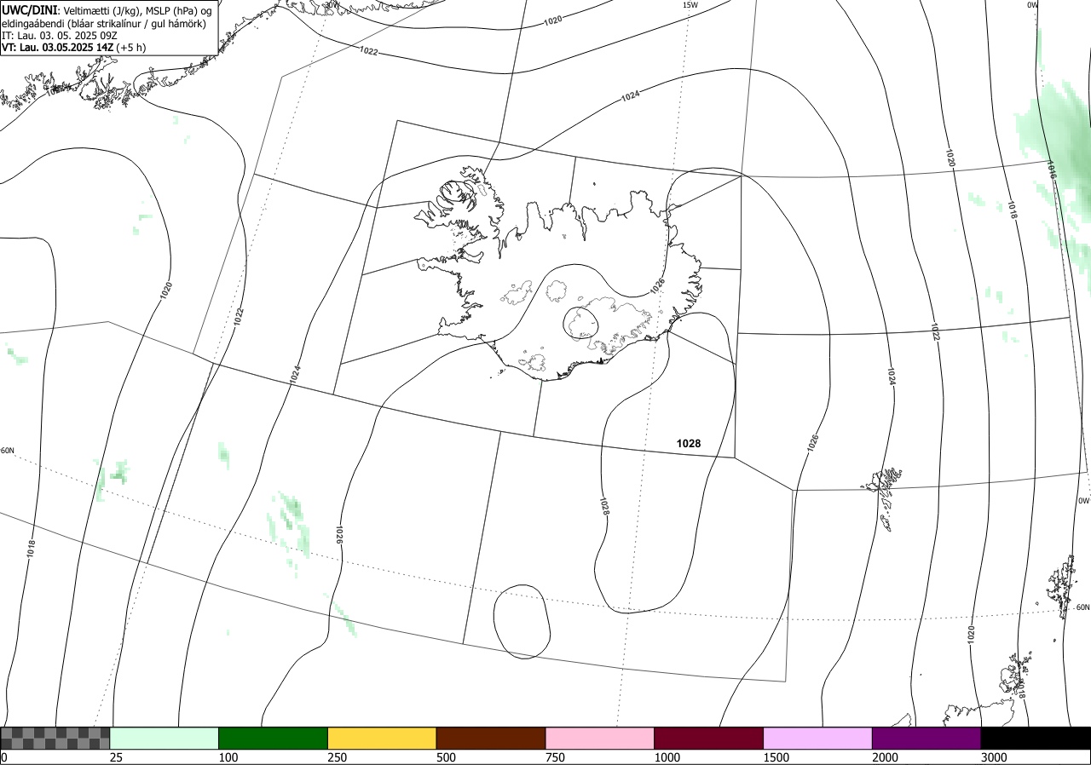Click the "15W" longitude label
Screen dimensions: 1091x765
690,5
